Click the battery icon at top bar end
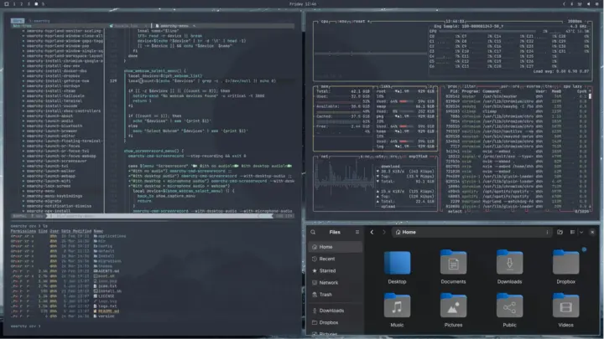 pyautogui.click(x=596, y=4)
